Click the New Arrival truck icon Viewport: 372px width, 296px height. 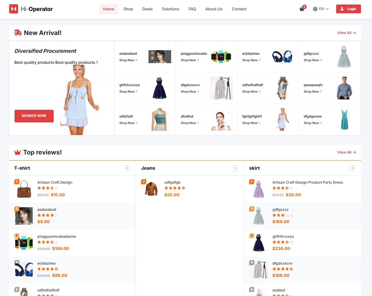18,33
